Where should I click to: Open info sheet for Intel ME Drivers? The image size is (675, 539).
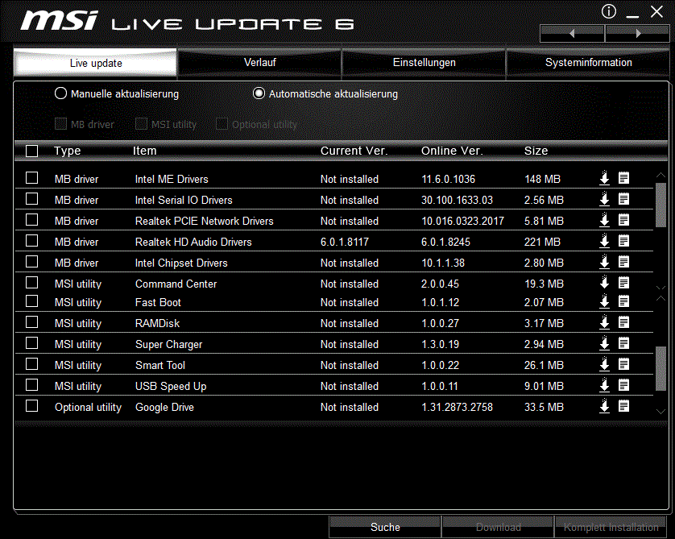623,178
